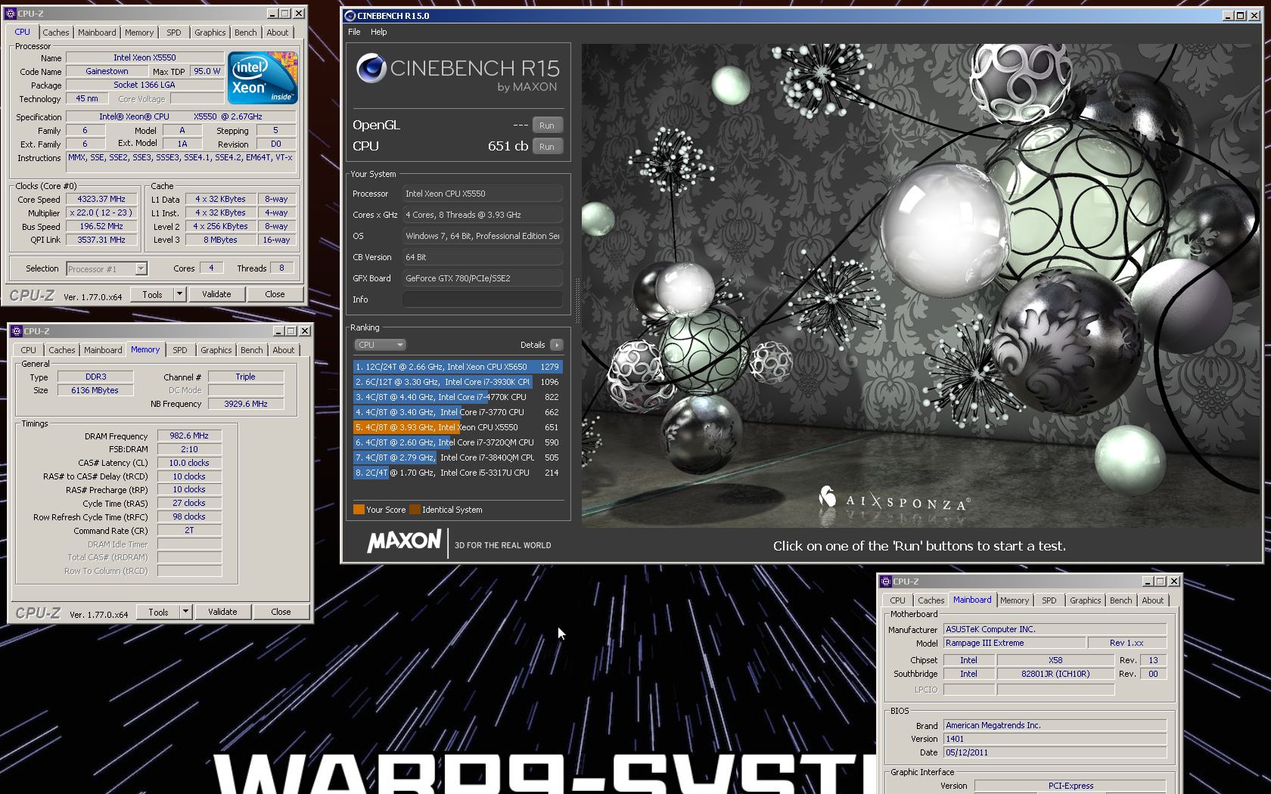This screenshot has width=1271, height=794.
Task: Click the Rampage III Extreme model field
Action: [1014, 643]
